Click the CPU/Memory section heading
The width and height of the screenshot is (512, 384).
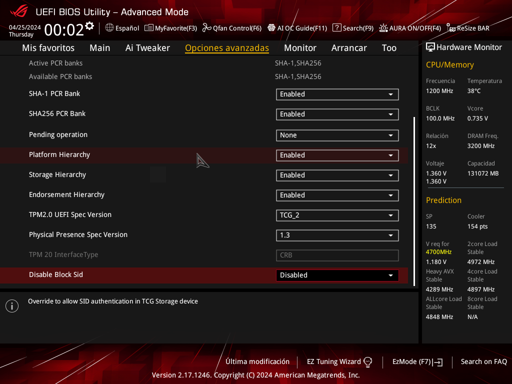[x=449, y=64]
